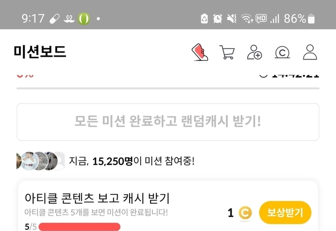Tap the gold C coin icon
The image size is (336, 231).
pyautogui.click(x=245, y=213)
